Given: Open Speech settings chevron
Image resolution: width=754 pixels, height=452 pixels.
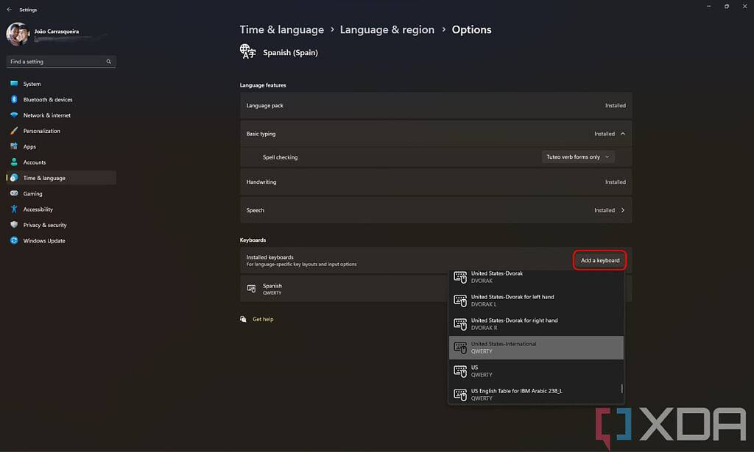Looking at the screenshot, I should [623, 210].
